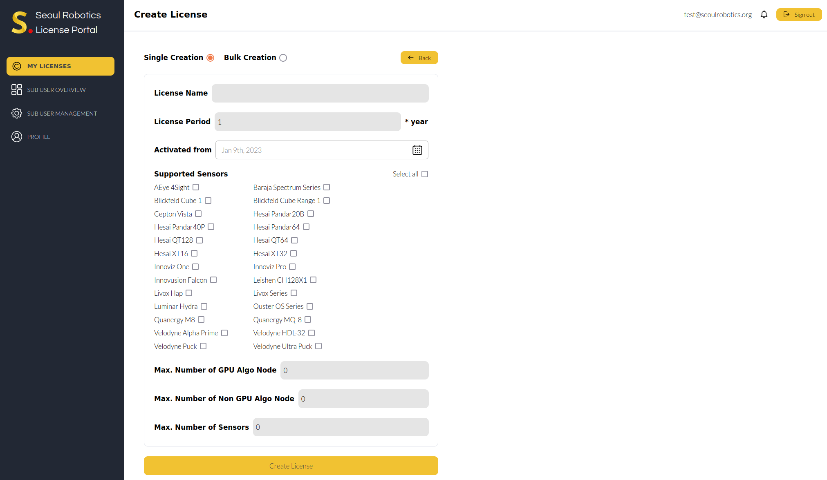Sign out of the portal
Viewport: 827px width, 480px height.
click(x=799, y=15)
